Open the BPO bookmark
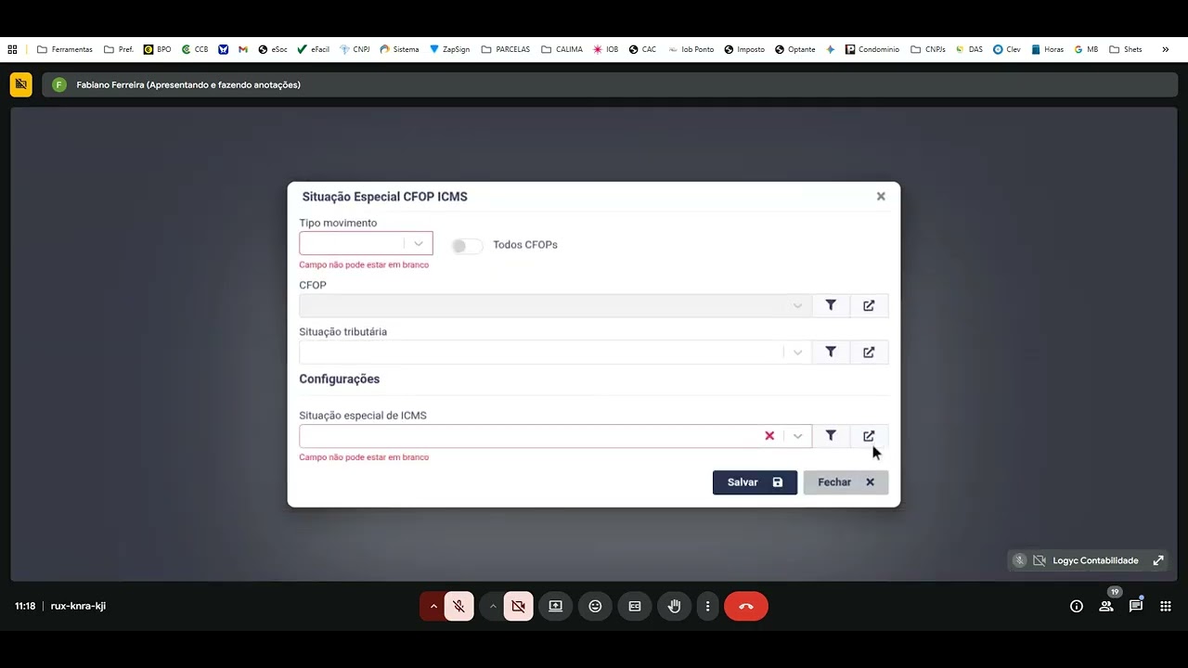The image size is (1188, 668). pos(157,49)
